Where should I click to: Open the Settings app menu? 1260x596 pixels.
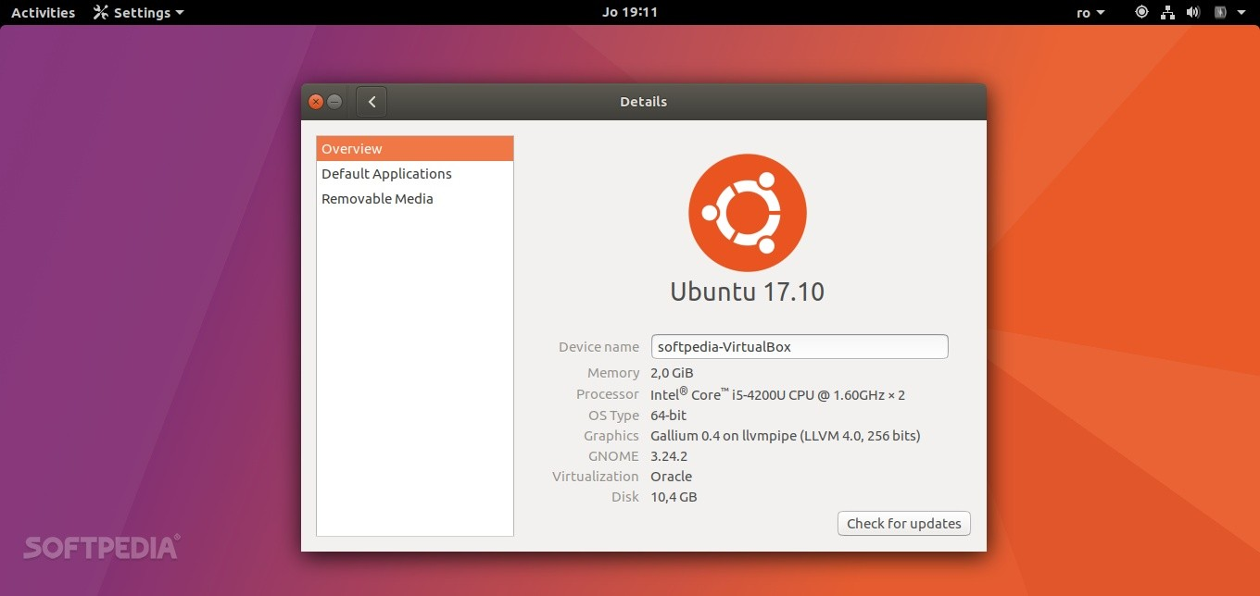click(x=138, y=13)
